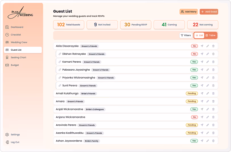
Task: Open Seating Chart in the sidebar
Action: pos(18,57)
